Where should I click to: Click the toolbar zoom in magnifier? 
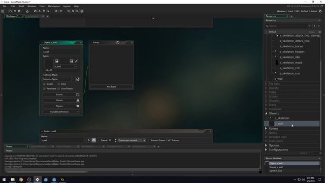coord(77,11)
